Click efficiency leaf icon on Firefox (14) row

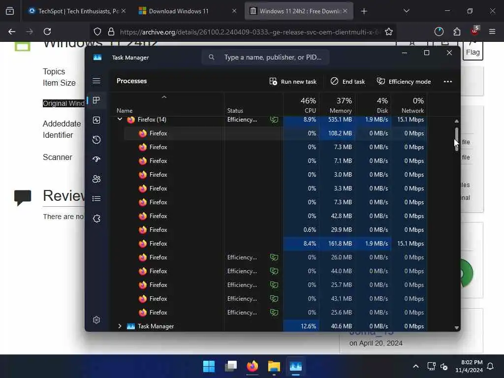click(x=274, y=120)
